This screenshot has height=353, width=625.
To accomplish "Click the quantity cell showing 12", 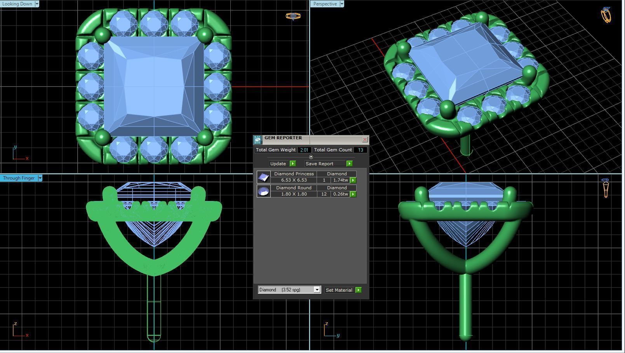I will [x=324, y=194].
